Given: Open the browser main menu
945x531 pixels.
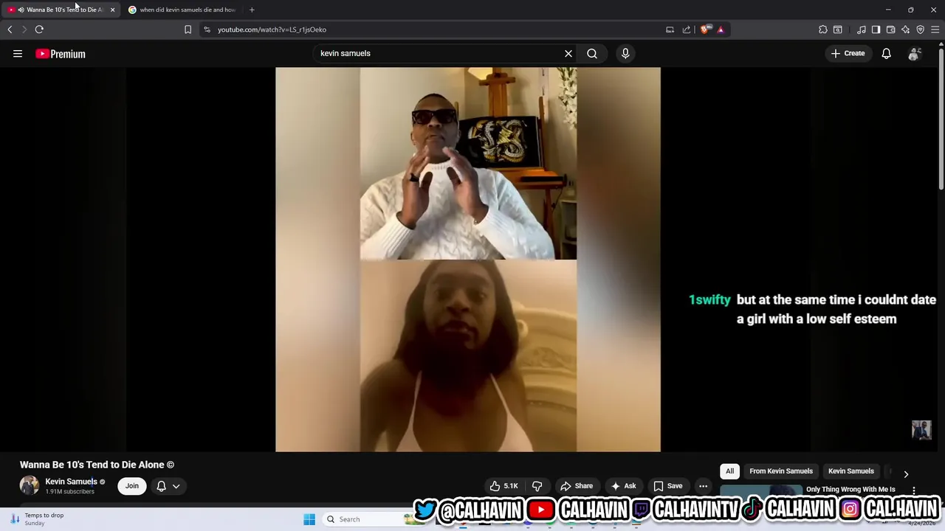Looking at the screenshot, I should (x=935, y=29).
